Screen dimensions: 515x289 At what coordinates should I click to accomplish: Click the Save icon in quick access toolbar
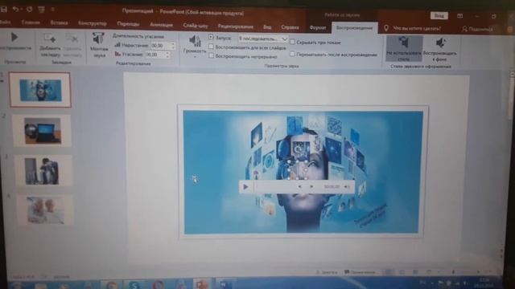(x=4, y=9)
